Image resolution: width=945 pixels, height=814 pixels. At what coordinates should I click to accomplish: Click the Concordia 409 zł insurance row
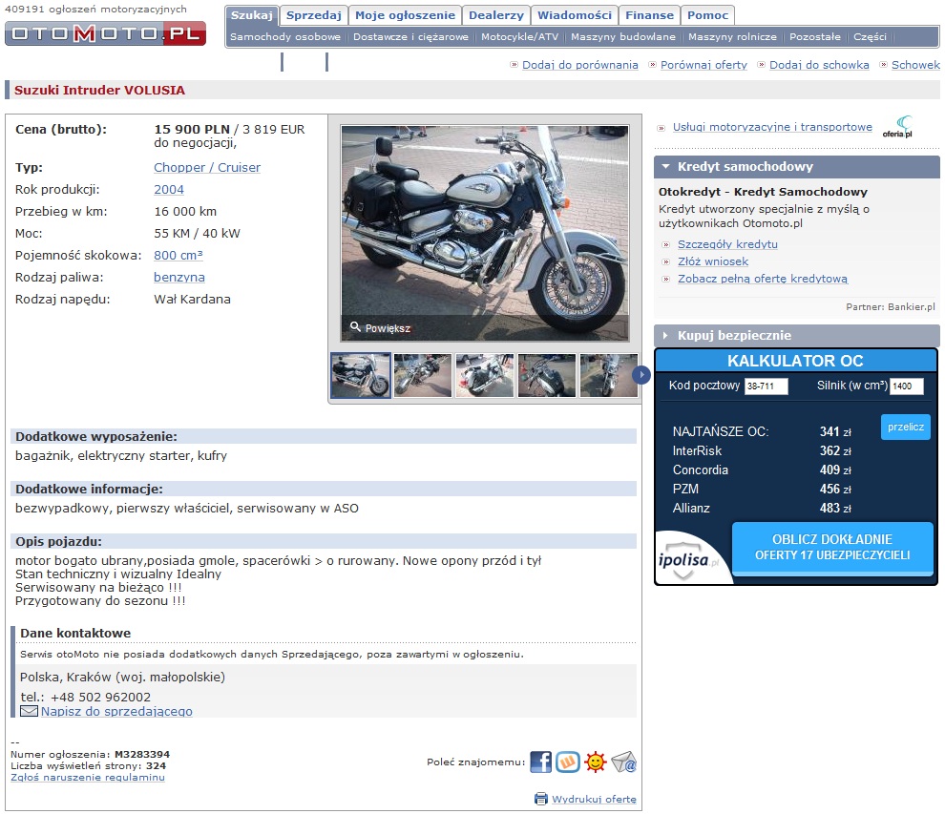[x=762, y=470]
